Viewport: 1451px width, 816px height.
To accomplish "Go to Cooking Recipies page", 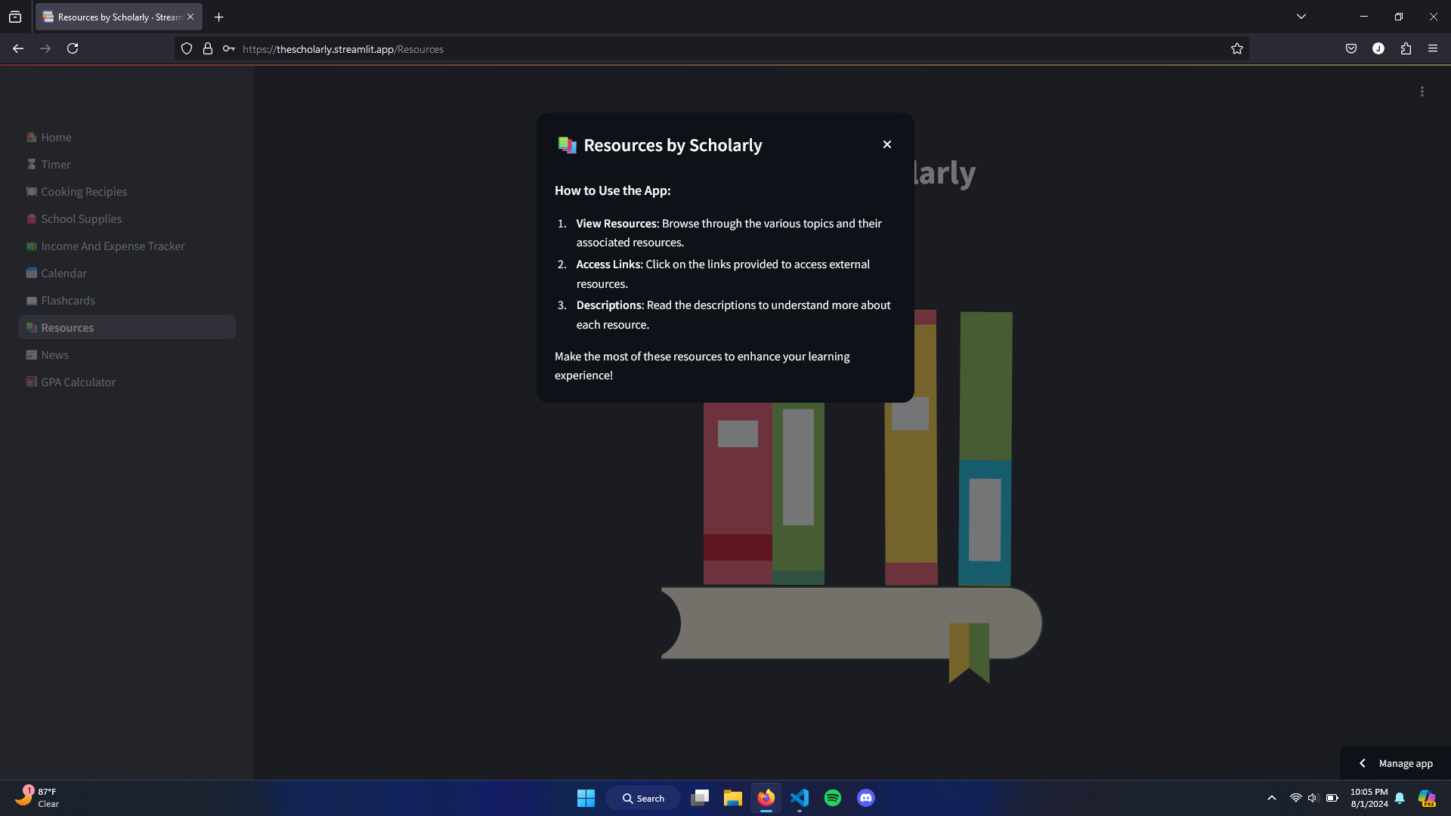I will [x=83, y=191].
